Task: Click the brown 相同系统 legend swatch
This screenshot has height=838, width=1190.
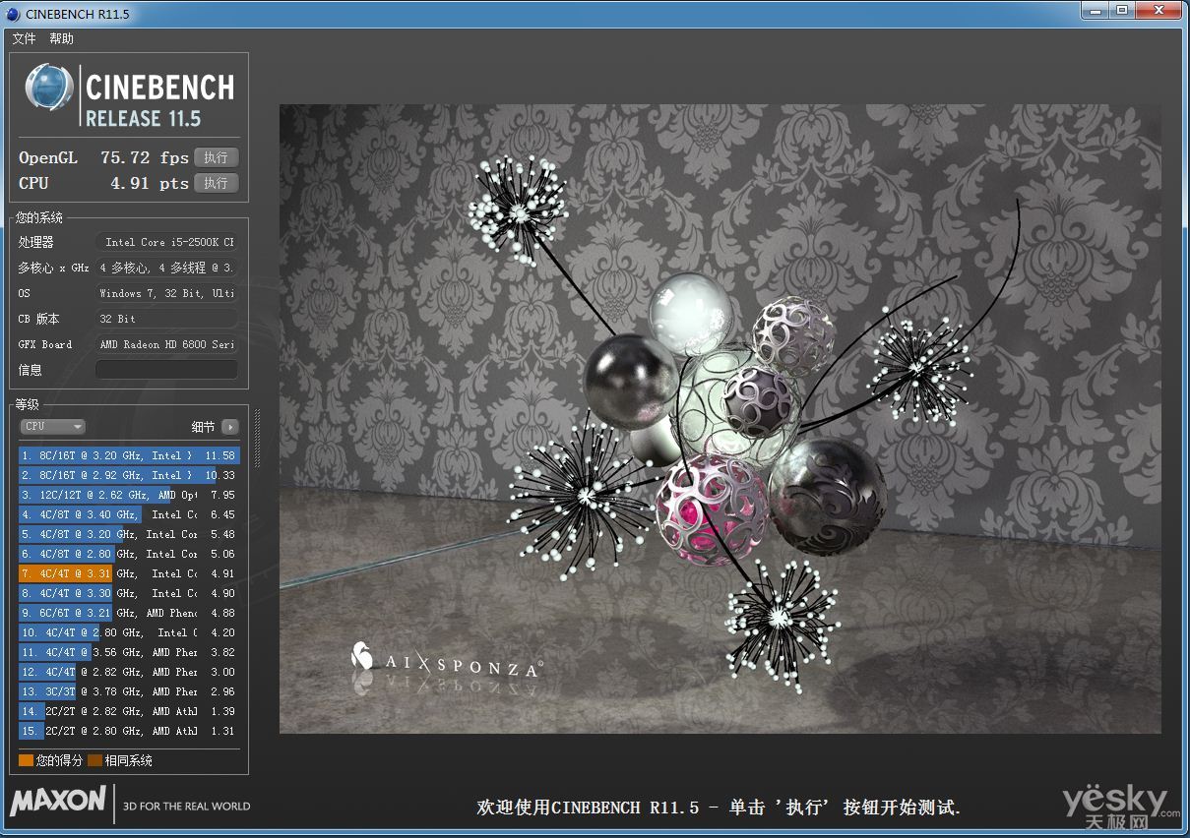Action: (x=94, y=760)
